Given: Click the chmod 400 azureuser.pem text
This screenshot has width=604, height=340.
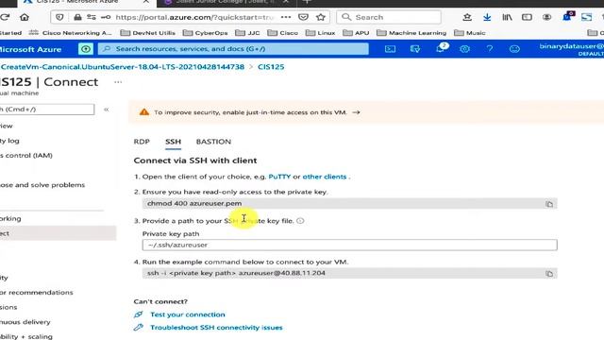Looking at the screenshot, I should click(194, 203).
